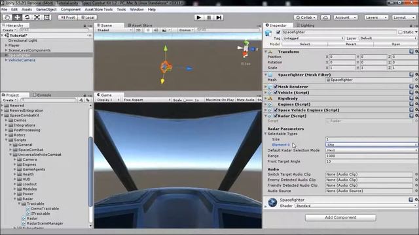Toggle Maximize On Play option

pyautogui.click(x=220, y=100)
